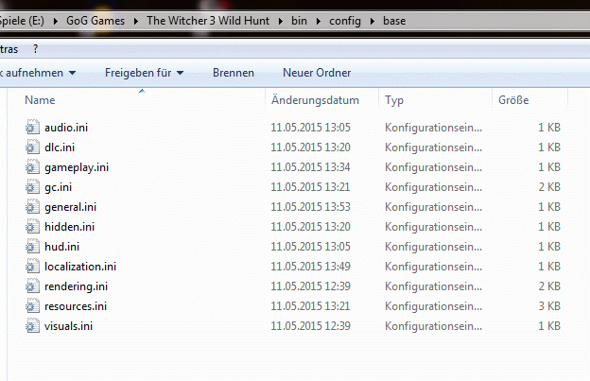Image resolution: width=590 pixels, height=381 pixels.
Task: Click the hud.ini file icon
Action: pos(32,247)
